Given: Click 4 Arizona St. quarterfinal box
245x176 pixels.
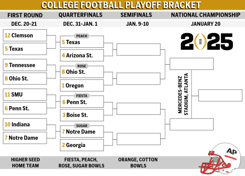Looking at the screenshot, I should [x=82, y=56].
